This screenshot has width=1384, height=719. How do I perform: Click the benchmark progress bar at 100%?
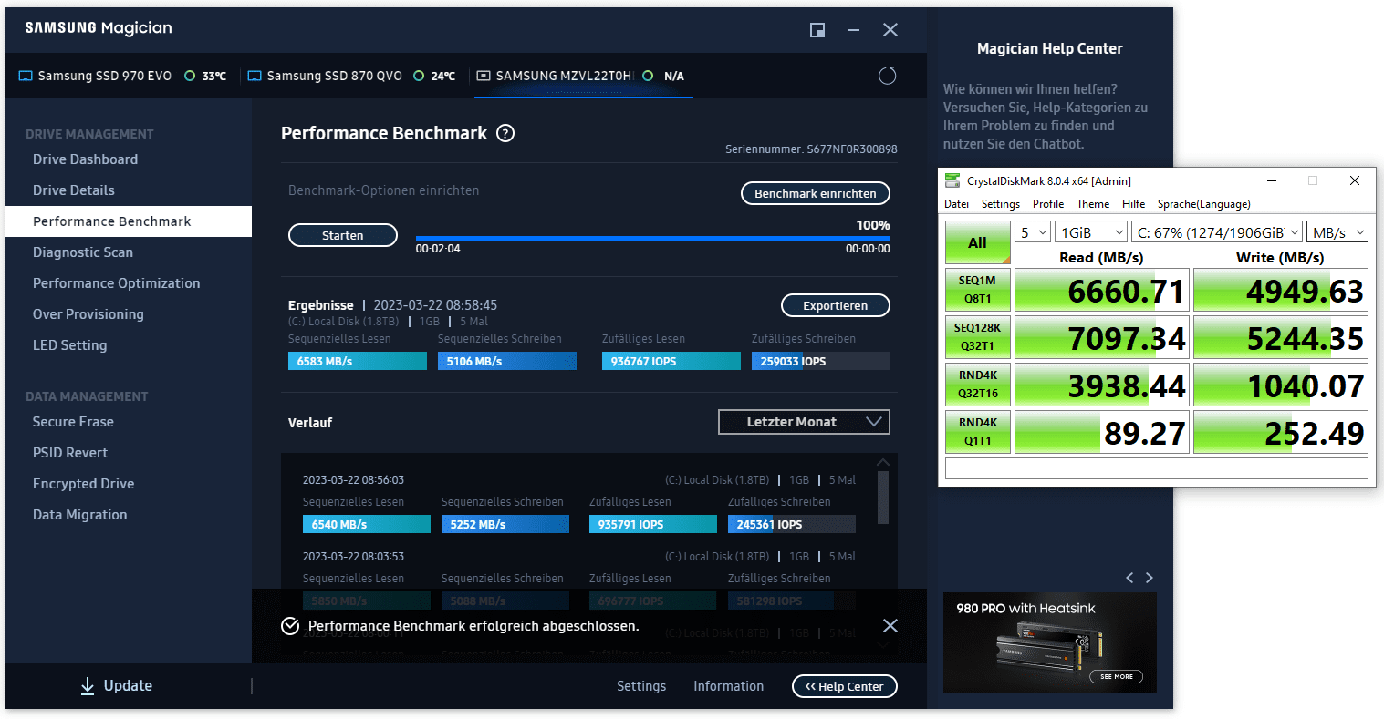pyautogui.click(x=652, y=239)
